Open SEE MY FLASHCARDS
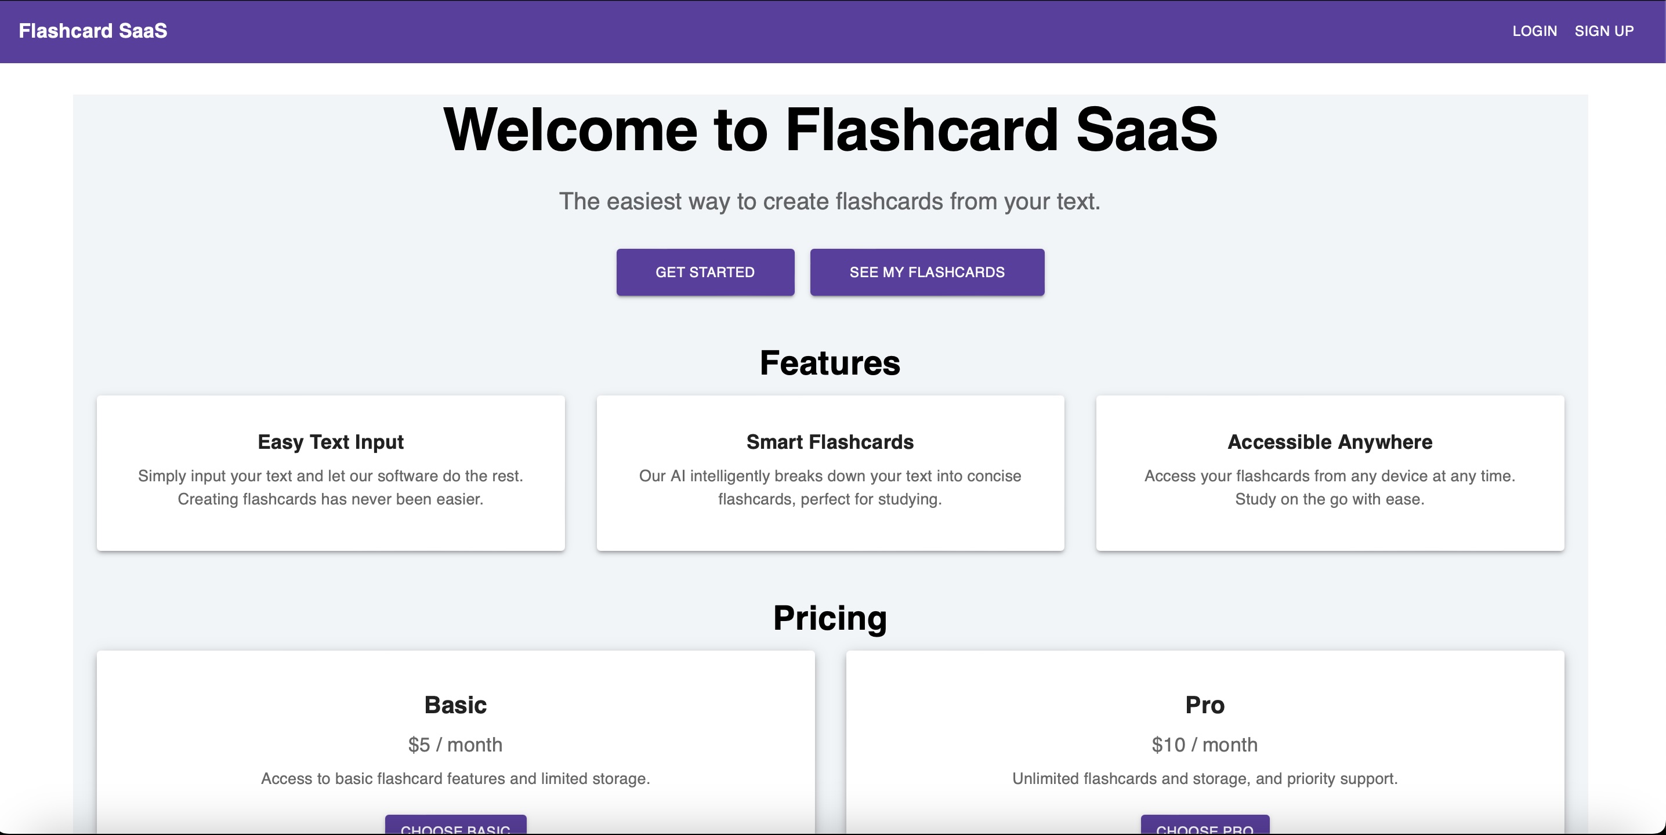 [x=927, y=272]
